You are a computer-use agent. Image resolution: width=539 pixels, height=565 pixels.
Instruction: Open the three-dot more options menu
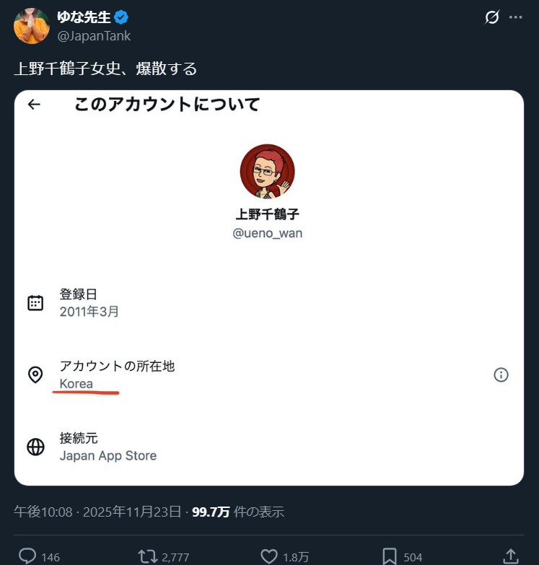(515, 18)
